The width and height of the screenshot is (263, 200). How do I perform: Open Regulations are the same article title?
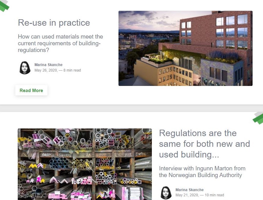[205, 144]
